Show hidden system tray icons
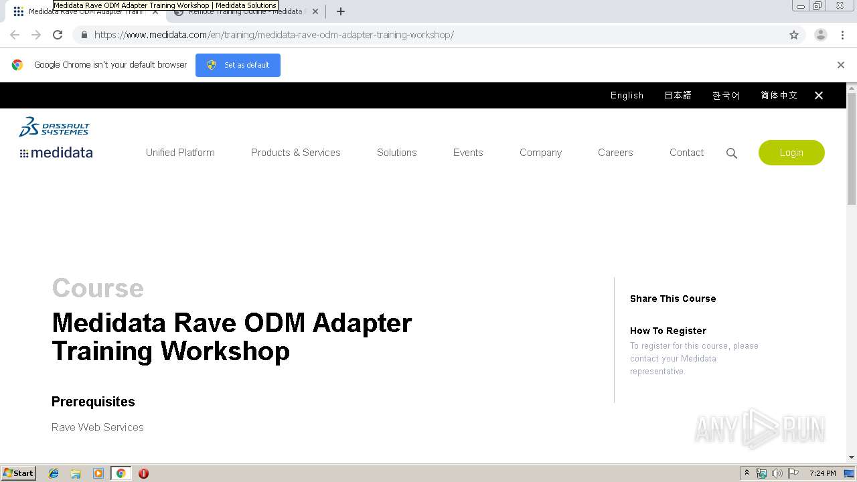 click(747, 473)
